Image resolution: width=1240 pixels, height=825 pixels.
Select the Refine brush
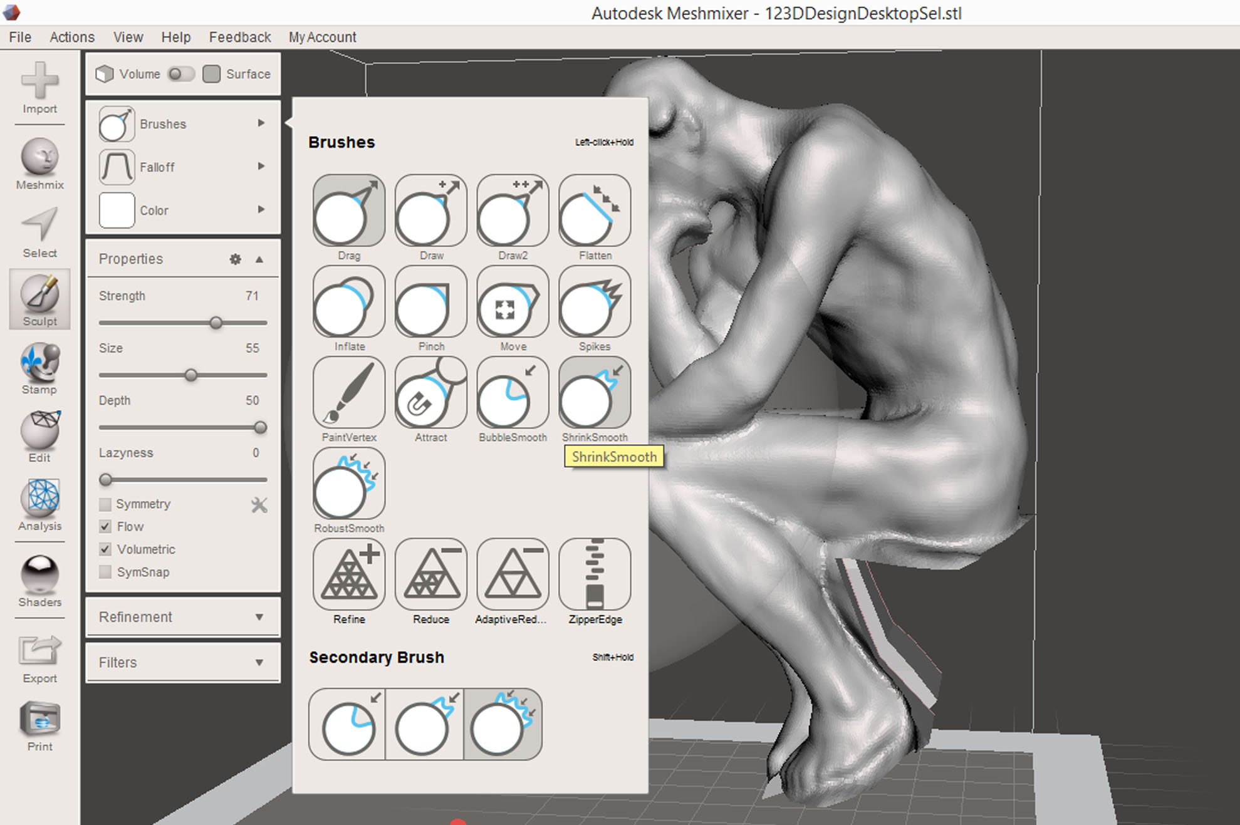(349, 574)
